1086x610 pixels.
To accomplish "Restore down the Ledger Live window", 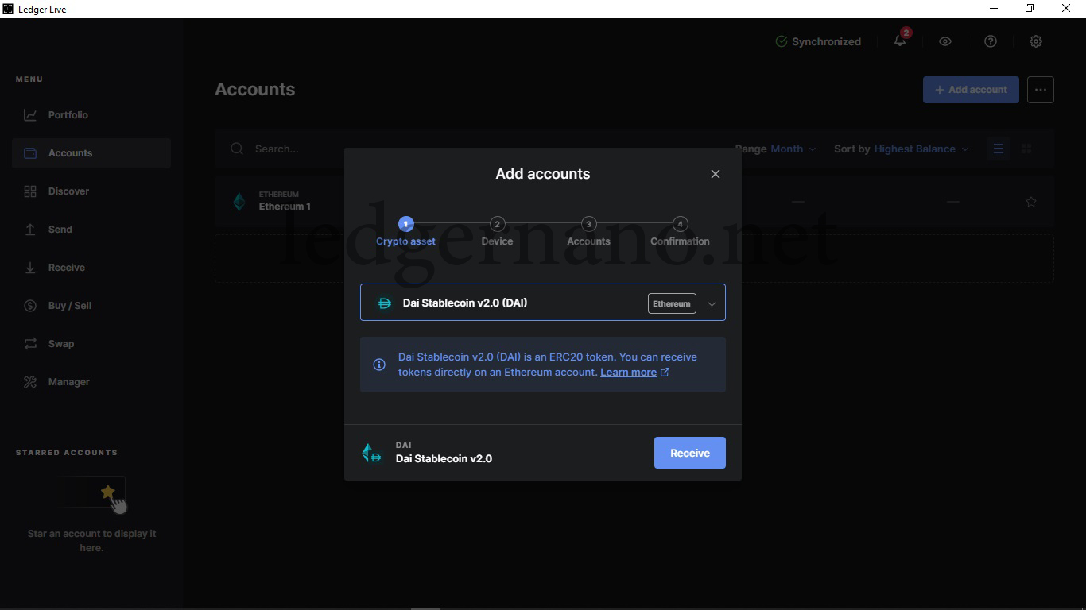I will click(x=1030, y=9).
